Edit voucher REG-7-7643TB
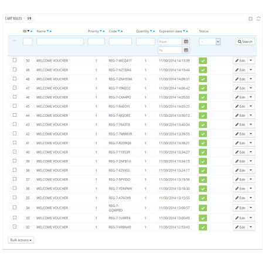This screenshot has height=265, width=265. point(240,125)
